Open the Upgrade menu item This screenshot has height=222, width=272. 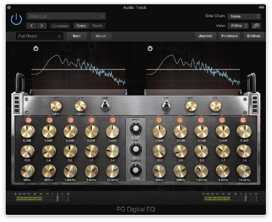click(205, 36)
